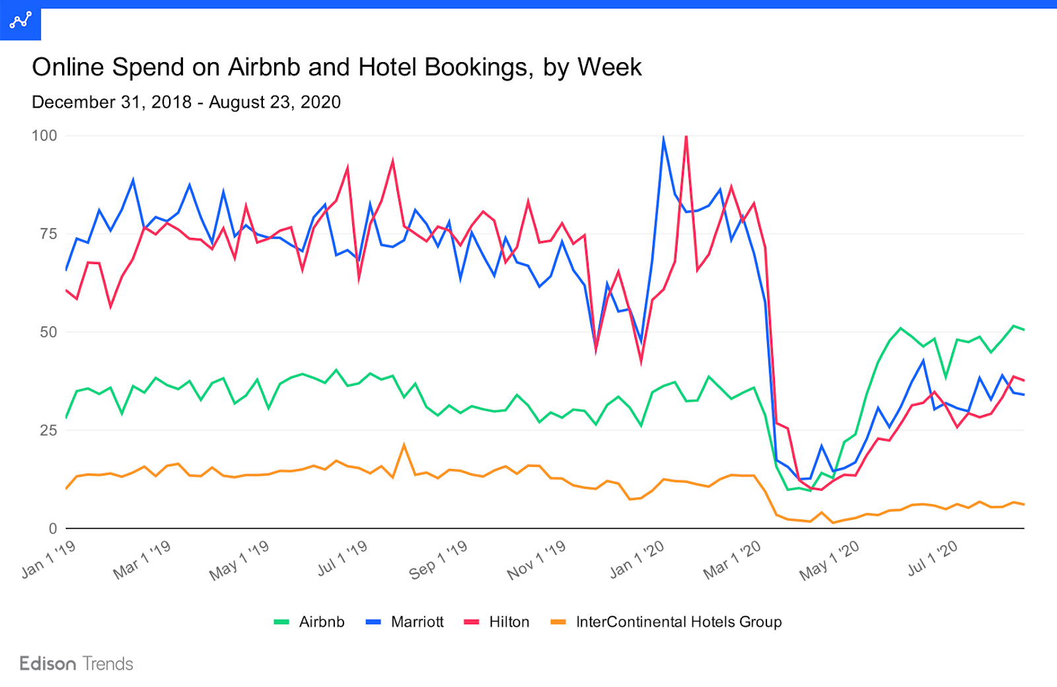Viewport: 1057px width, 687px height.
Task: Click the blue chart logo icon
Action: tap(20, 20)
